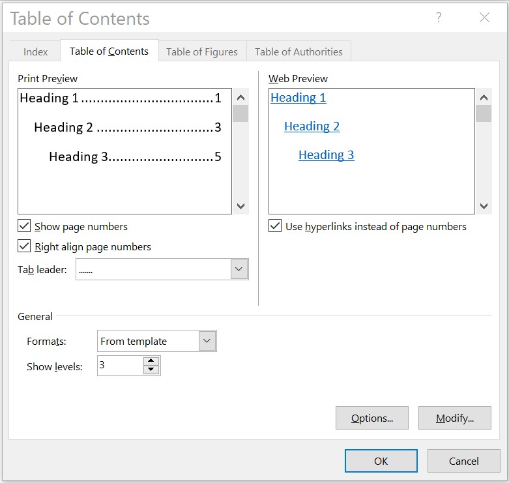Click inside the Show levels input field
509x483 pixels.
click(x=119, y=366)
